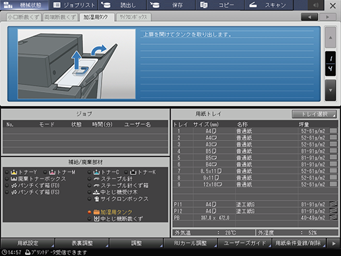Select the トナーM toner icon
The height and width of the screenshot is (256, 341).
pyautogui.click(x=52, y=172)
